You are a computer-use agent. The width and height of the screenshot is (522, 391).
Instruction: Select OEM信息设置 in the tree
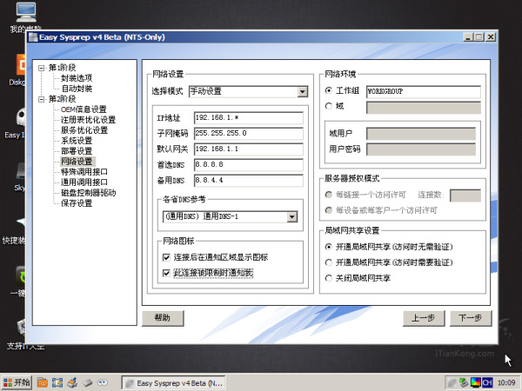coord(84,109)
